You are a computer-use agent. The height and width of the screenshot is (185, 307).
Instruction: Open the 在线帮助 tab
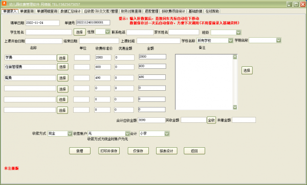[x=212, y=11]
